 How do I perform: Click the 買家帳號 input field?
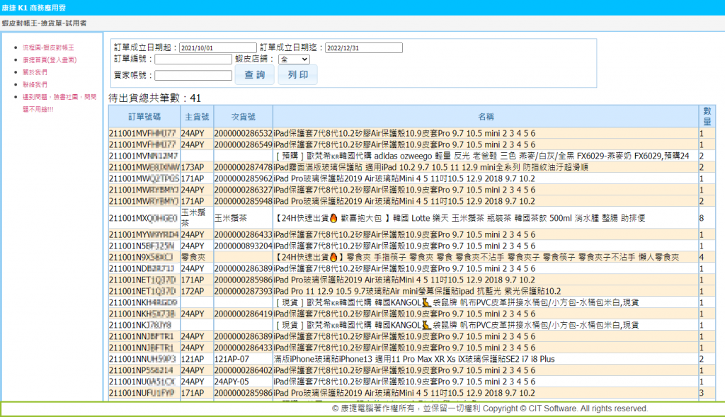(x=193, y=76)
